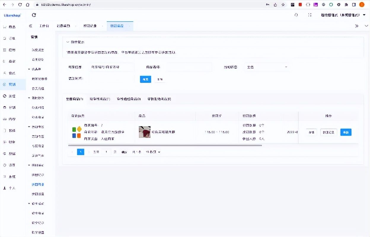The image size is (370, 237).
Task: Collapse the third submenu group in the marketing menu
Action: (x=29, y=127)
